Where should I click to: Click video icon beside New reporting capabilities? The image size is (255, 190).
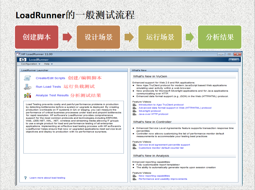[x=134, y=176]
